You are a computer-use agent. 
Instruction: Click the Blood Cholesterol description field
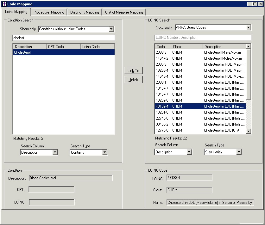(x=71, y=178)
